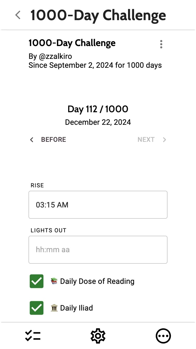Click the right chevron beside NEXT

click(164, 140)
